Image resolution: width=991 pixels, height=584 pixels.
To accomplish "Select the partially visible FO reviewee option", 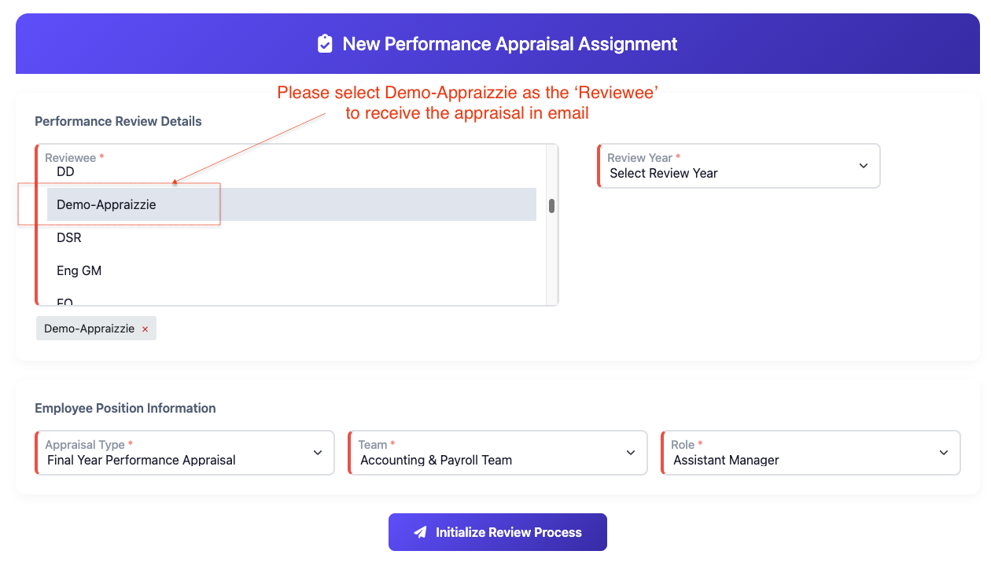I will [64, 301].
